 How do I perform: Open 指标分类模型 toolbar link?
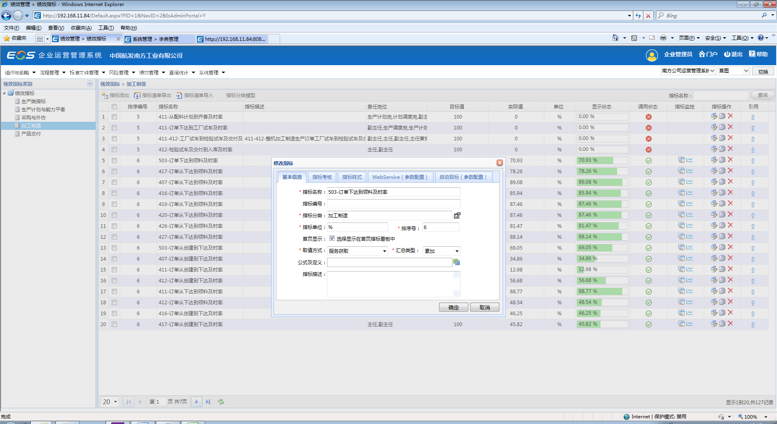pyautogui.click(x=240, y=95)
